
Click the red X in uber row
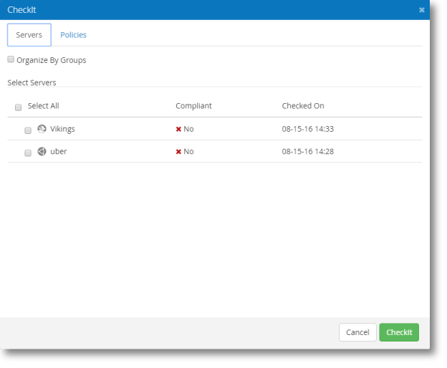coord(178,152)
